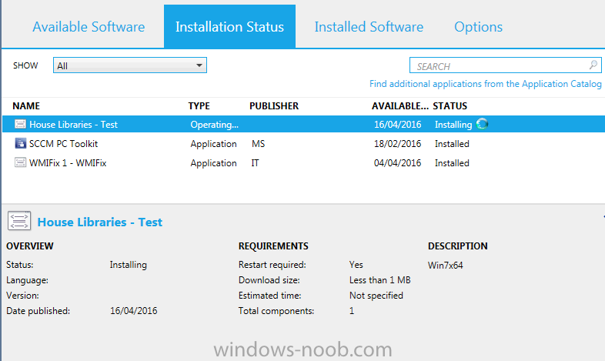
Task: Switch to Available Software tab
Action: pos(89,27)
